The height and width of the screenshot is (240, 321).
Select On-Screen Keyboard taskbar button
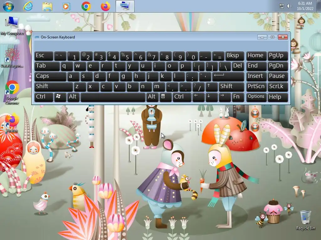125,6
